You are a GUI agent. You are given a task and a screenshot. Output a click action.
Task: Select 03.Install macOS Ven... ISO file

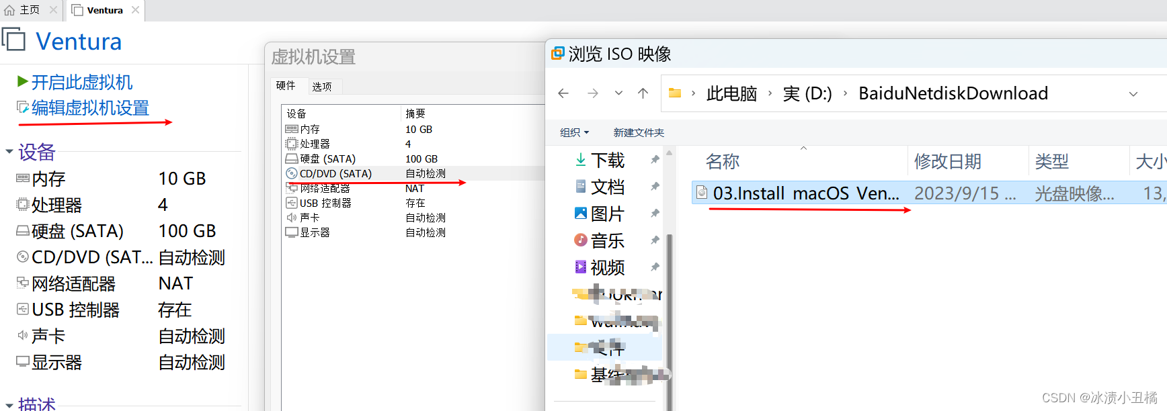(x=806, y=193)
